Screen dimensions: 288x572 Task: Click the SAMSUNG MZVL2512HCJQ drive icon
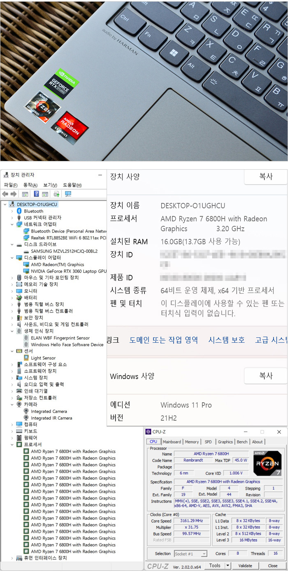(26, 251)
